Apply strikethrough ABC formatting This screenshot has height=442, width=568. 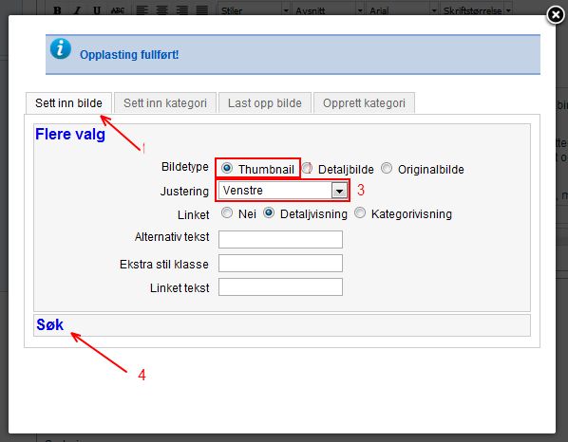[x=118, y=10]
